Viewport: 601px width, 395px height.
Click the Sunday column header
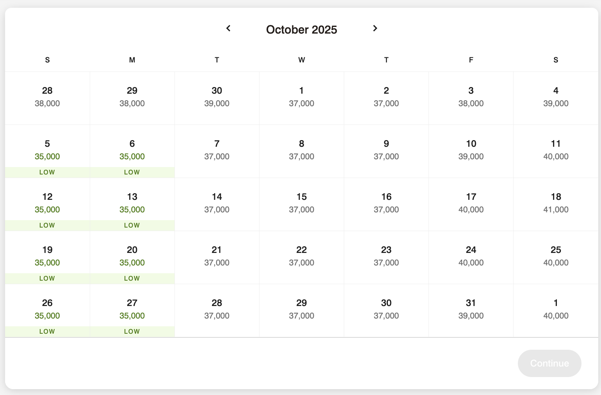coord(47,60)
